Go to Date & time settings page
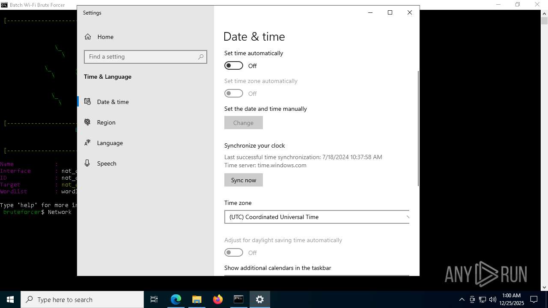This screenshot has width=548, height=308. point(146,102)
